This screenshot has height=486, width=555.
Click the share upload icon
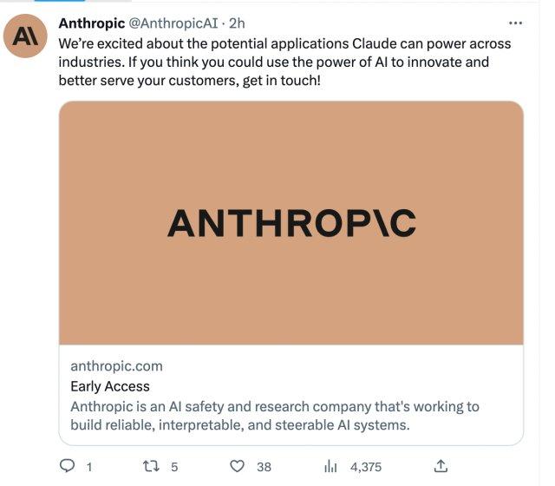pyautogui.click(x=440, y=466)
